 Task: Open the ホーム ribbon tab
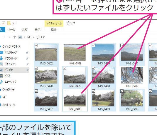click(x=12, y=30)
